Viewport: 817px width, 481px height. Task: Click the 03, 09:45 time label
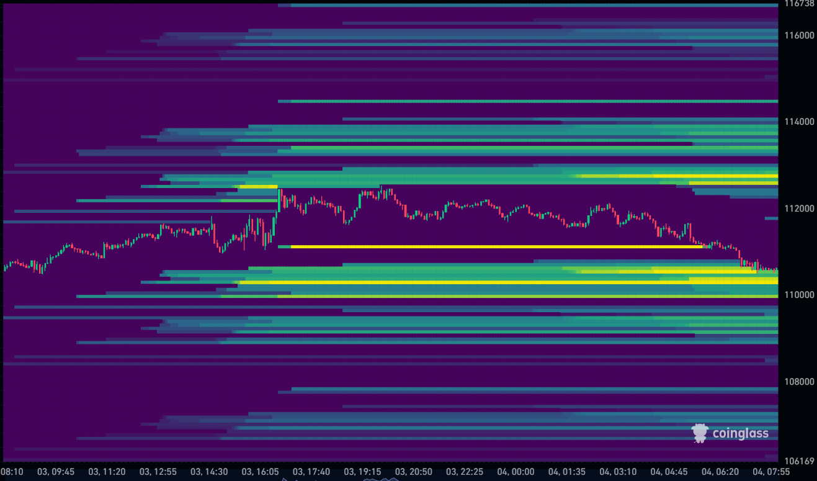(x=56, y=472)
